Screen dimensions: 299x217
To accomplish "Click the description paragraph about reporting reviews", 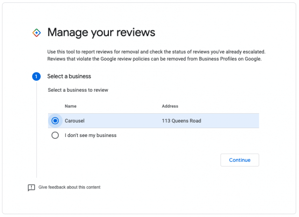I will pos(157,55).
